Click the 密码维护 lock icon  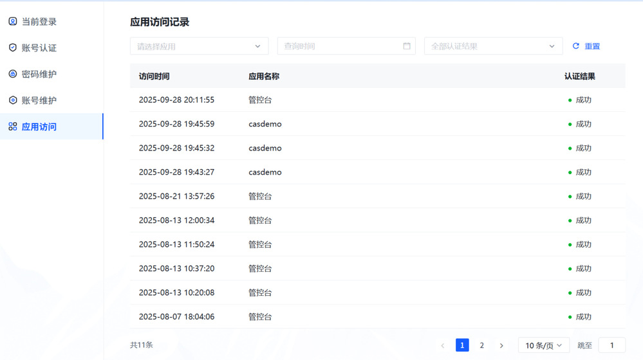point(13,75)
